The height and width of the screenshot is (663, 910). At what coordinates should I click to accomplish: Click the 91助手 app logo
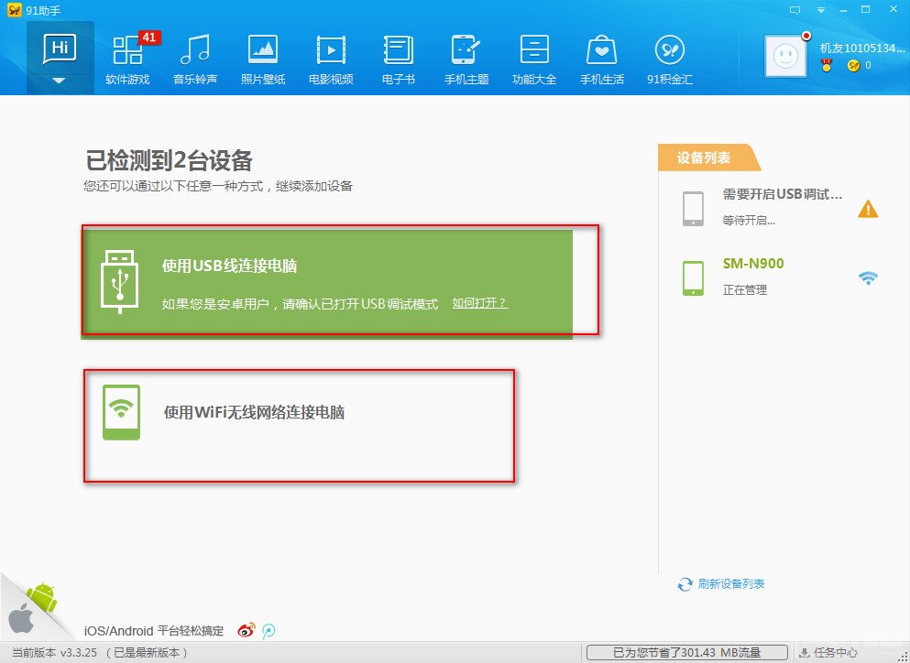[15, 10]
